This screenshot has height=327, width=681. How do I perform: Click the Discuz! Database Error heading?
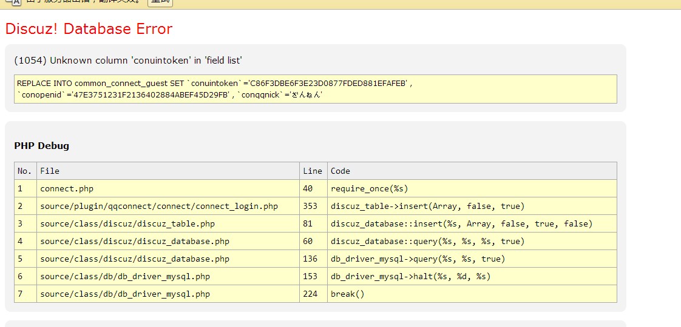tap(89, 29)
